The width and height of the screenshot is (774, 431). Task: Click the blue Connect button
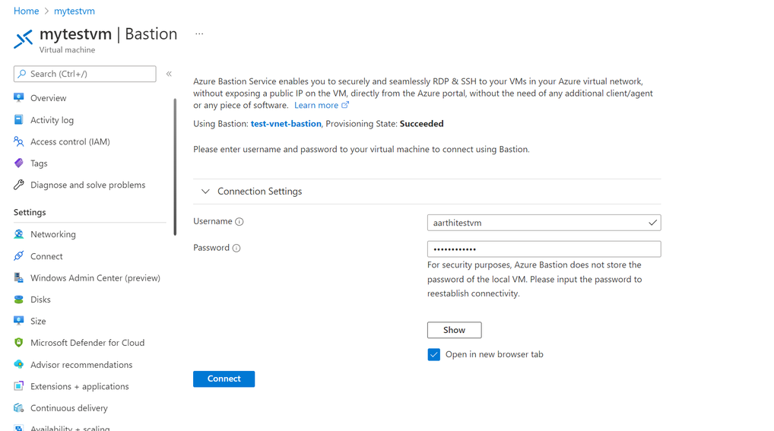coord(224,379)
